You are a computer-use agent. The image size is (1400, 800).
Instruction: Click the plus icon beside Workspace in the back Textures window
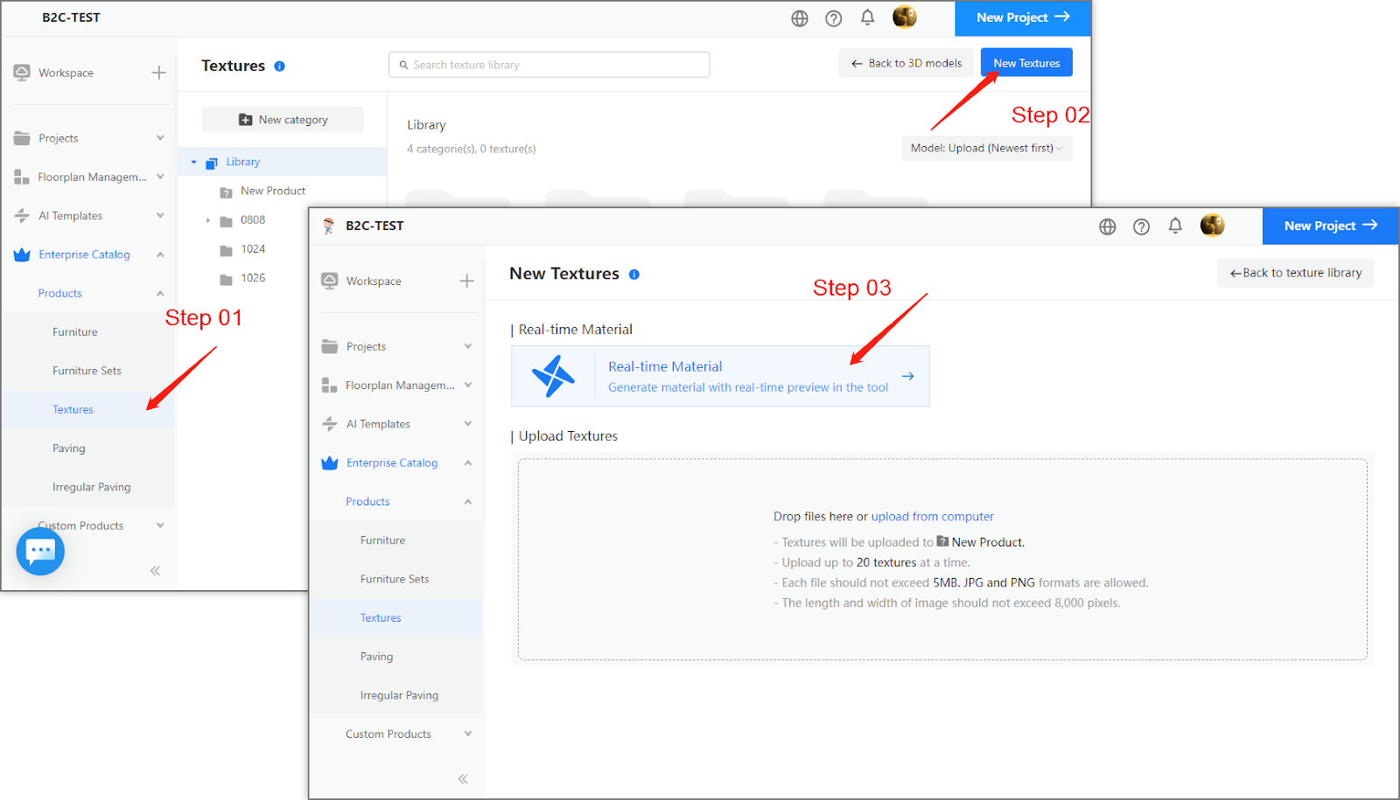point(159,73)
